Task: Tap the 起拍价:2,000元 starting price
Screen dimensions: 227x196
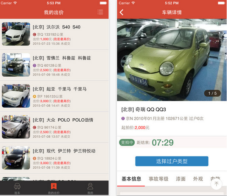Action: point(135,128)
